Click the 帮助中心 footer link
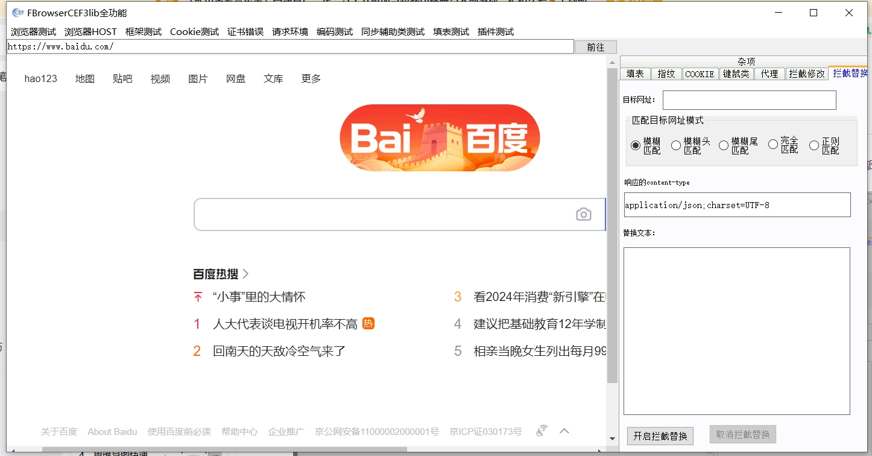 (x=239, y=432)
